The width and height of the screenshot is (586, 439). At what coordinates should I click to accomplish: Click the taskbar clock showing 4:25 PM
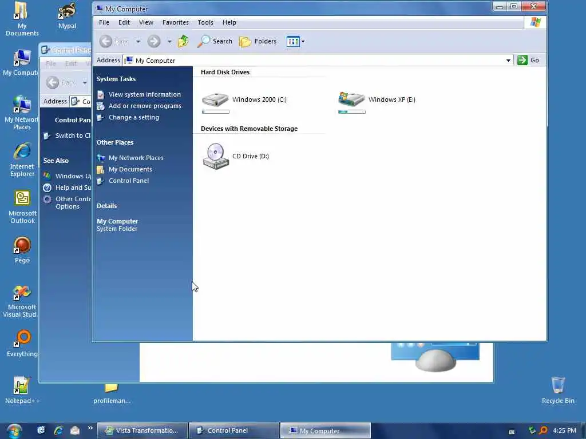tap(564, 430)
